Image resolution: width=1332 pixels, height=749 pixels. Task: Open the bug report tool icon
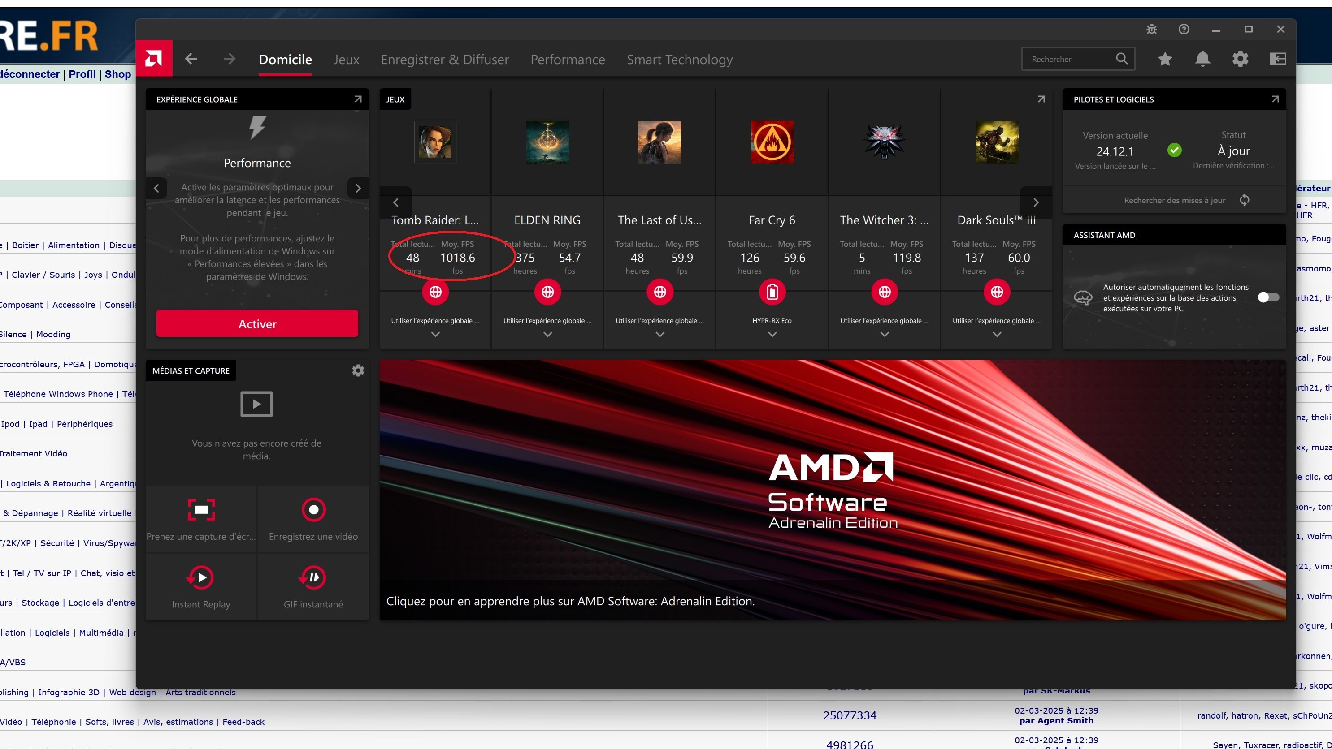click(1151, 30)
